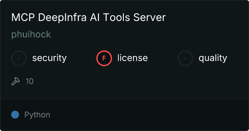
Task: Click the red F license grade badge
Action: click(x=104, y=58)
